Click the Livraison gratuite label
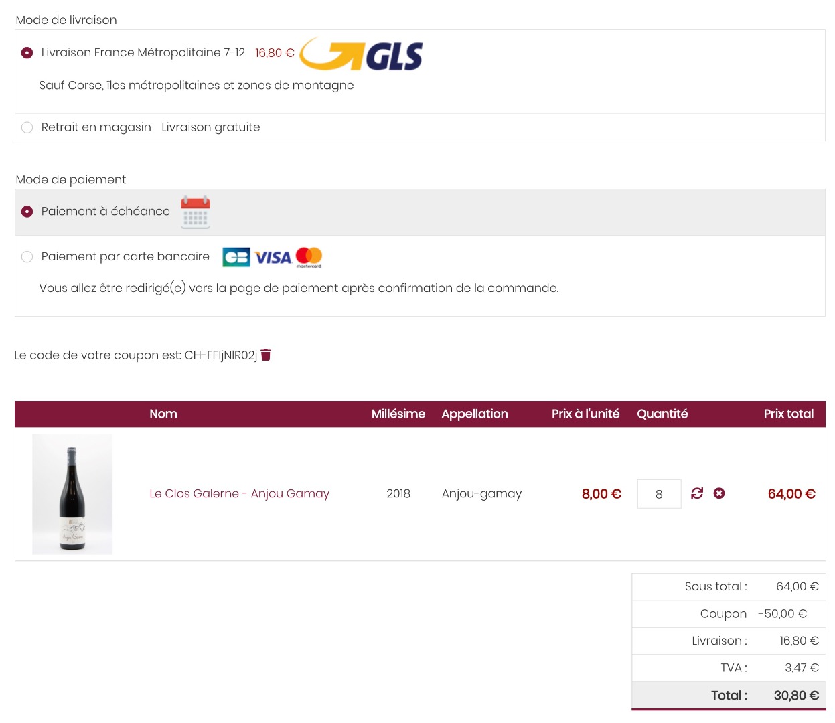 (x=211, y=127)
